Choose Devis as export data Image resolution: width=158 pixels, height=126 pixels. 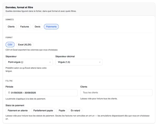(x=38, y=27)
